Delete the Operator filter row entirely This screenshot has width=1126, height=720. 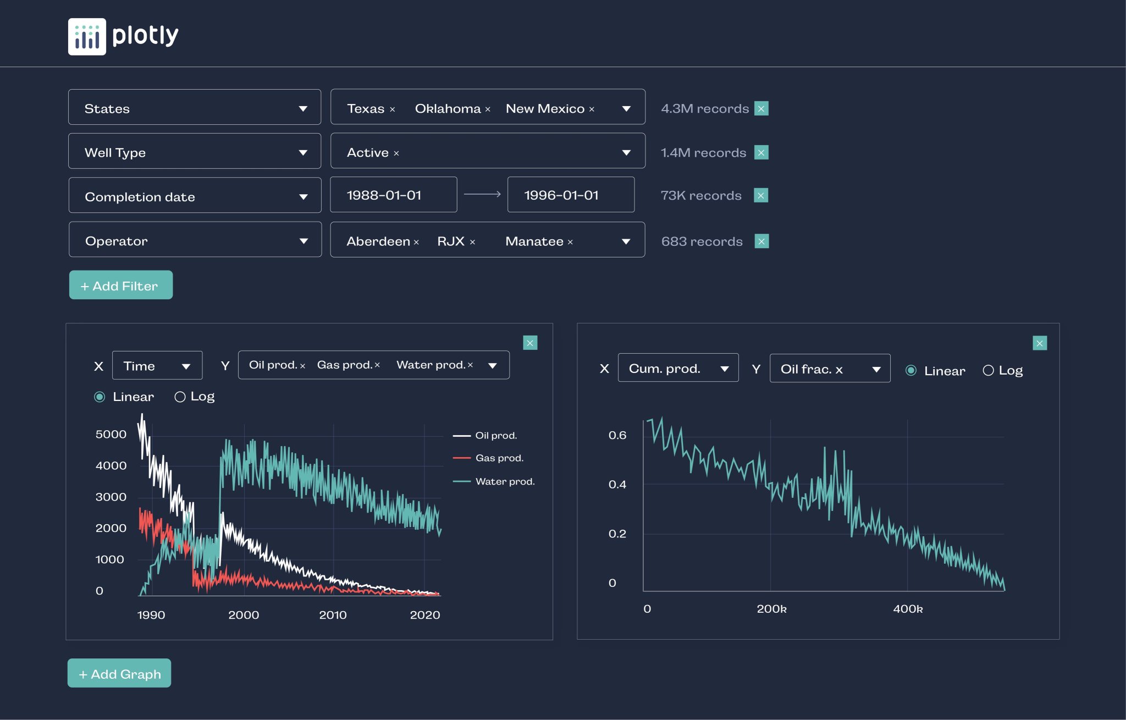pyautogui.click(x=761, y=241)
